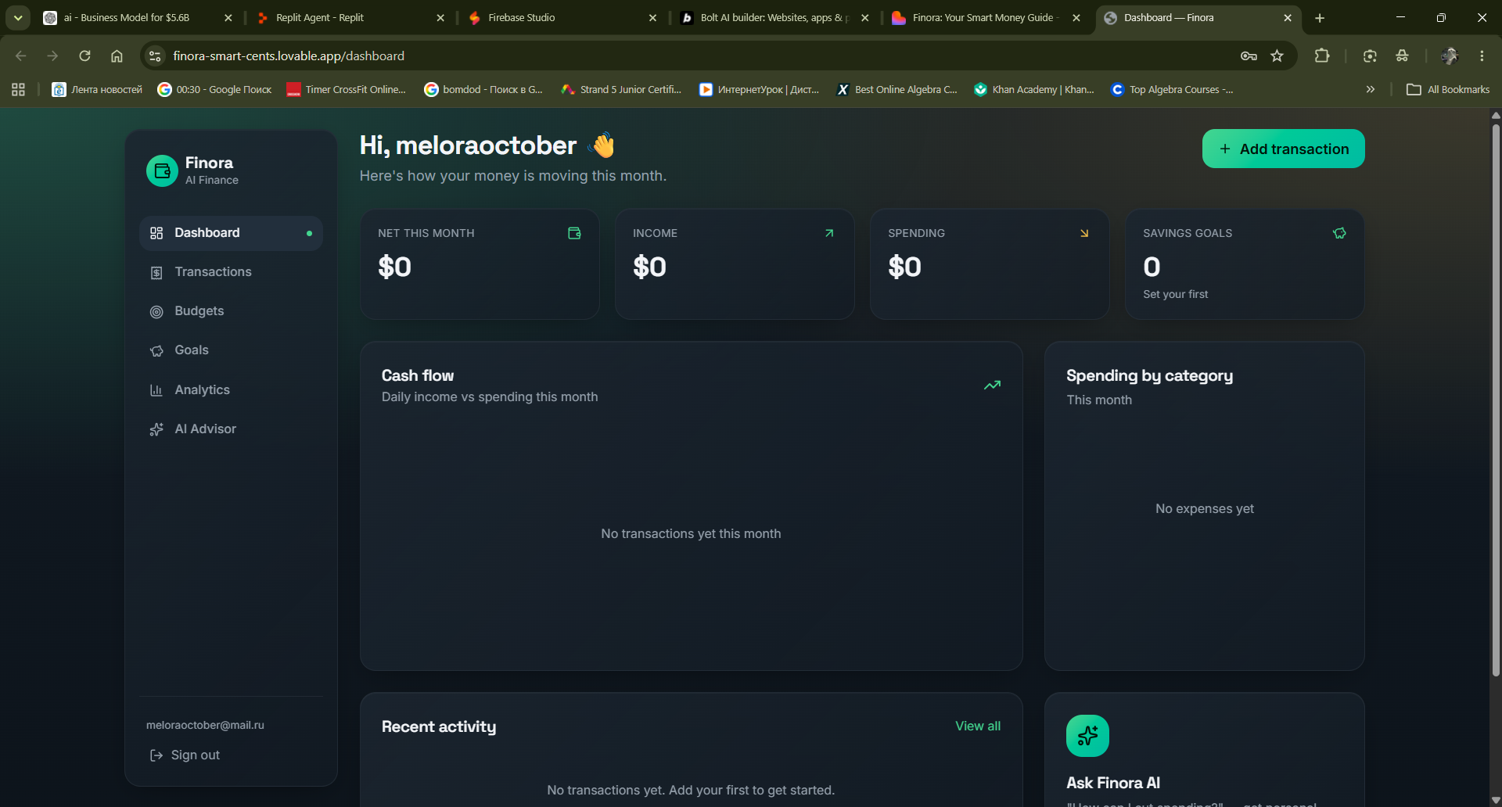Click the Set your first text
Image resolution: width=1502 pixels, height=807 pixels.
pos(1175,294)
